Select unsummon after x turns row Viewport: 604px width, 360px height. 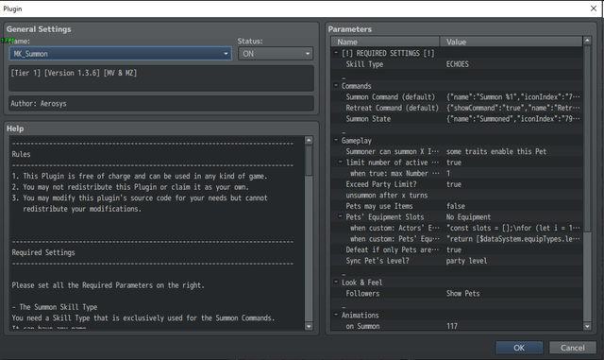click(x=457, y=196)
